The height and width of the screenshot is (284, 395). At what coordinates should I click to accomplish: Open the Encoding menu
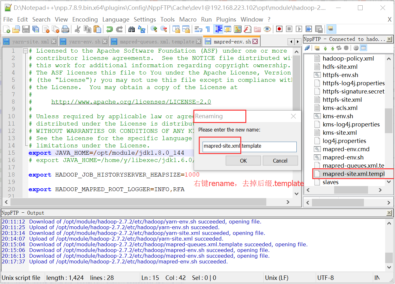point(85,19)
